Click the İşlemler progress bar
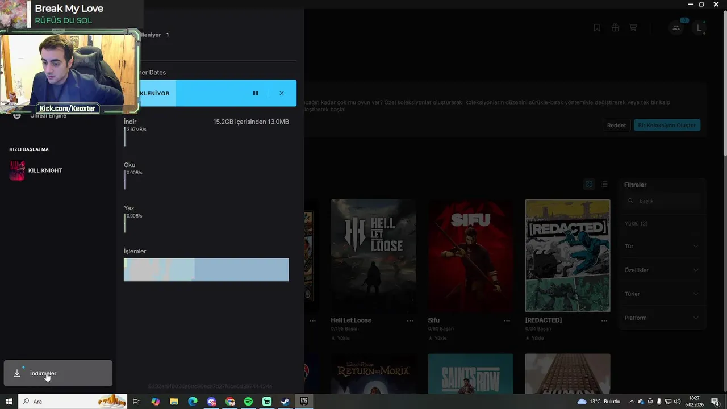Viewport: 727px width, 409px height. [x=206, y=270]
